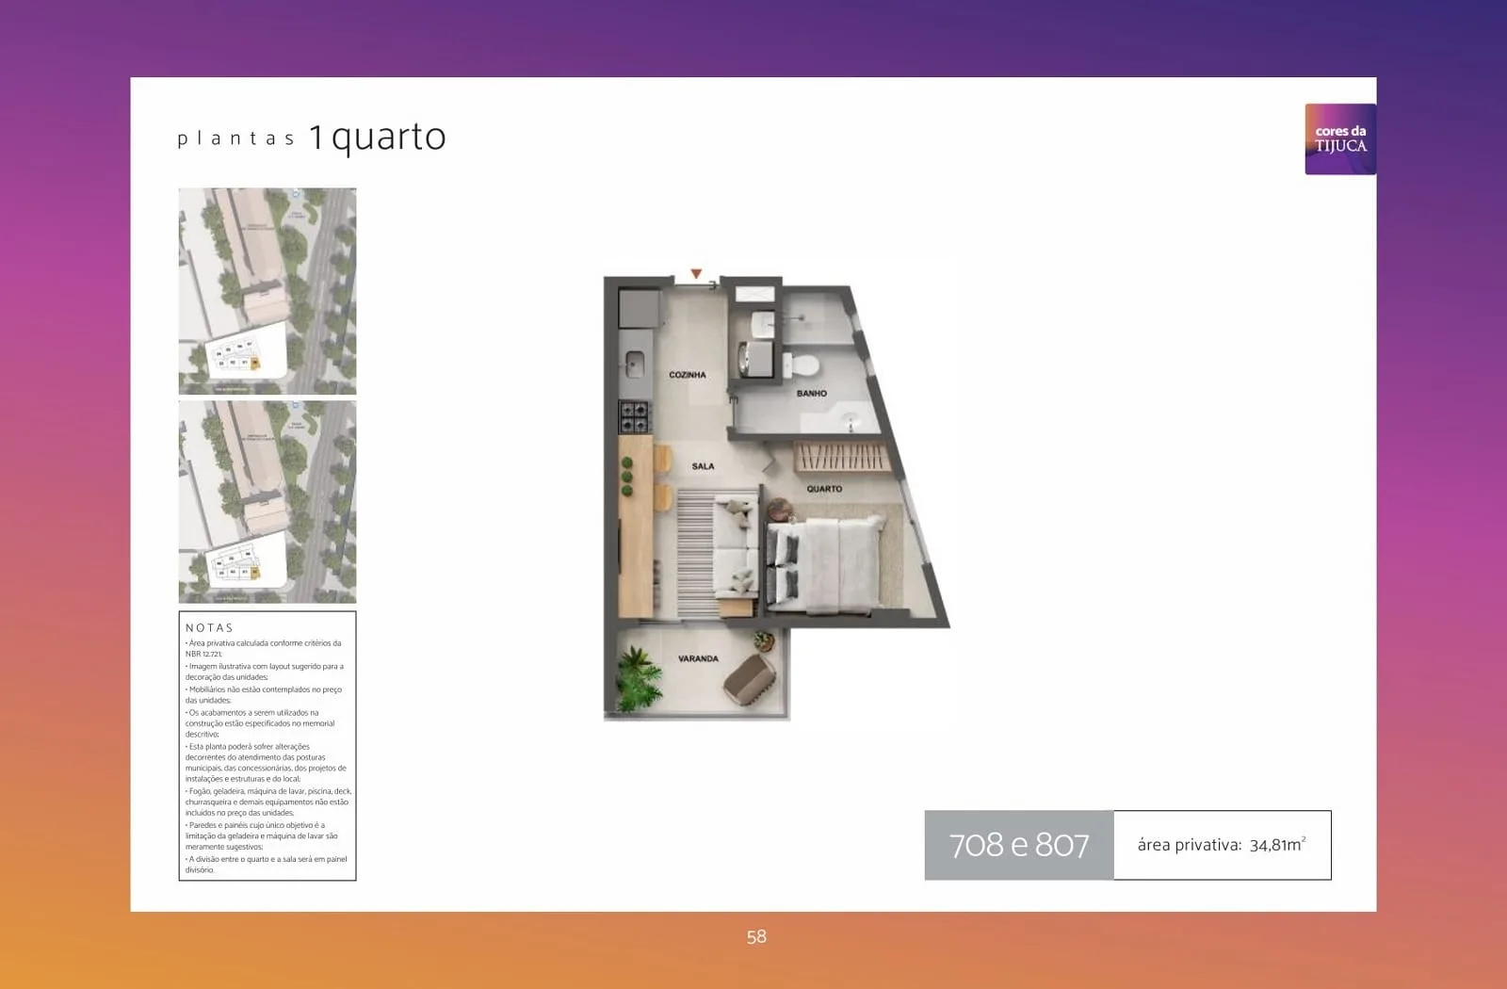Click the BANHO room label

tap(812, 394)
